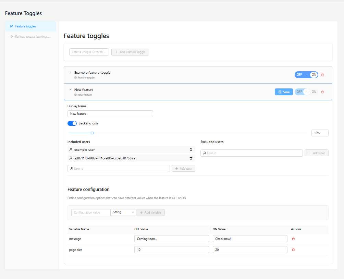Viewport: 344px width, 279px height.
Task: Save the New feature changes
Action: pyautogui.click(x=284, y=92)
